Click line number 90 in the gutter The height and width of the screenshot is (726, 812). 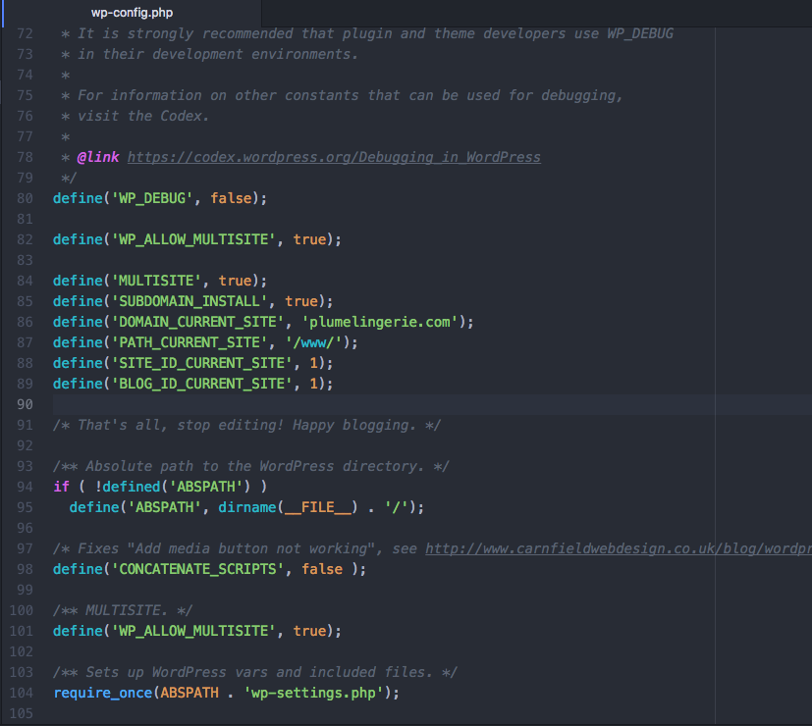[x=24, y=404]
